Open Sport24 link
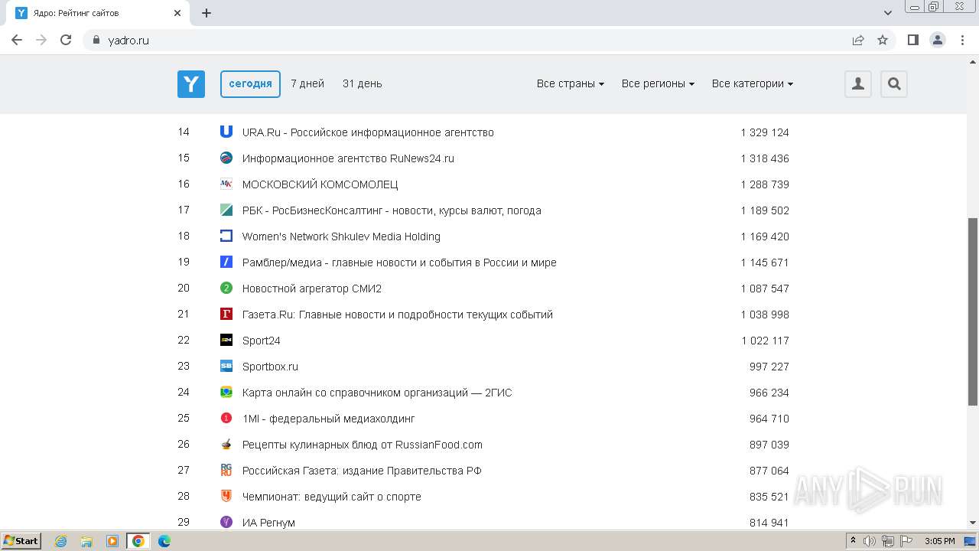979x551 pixels. [x=261, y=341]
